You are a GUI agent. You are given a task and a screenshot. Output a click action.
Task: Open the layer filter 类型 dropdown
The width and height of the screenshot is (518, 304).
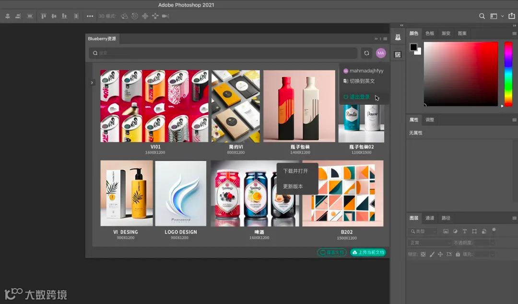coord(423,231)
